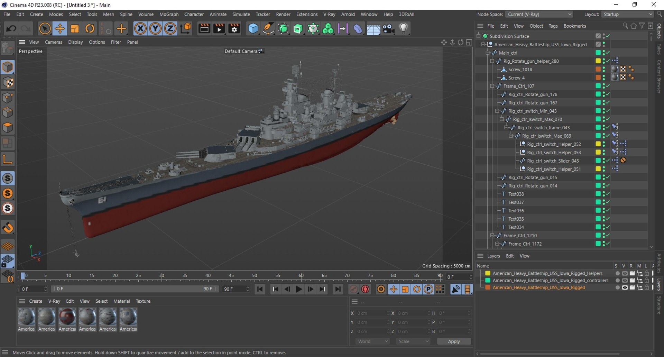This screenshot has height=357, width=664.
Task: Open the File menu
Action: click(x=7, y=14)
